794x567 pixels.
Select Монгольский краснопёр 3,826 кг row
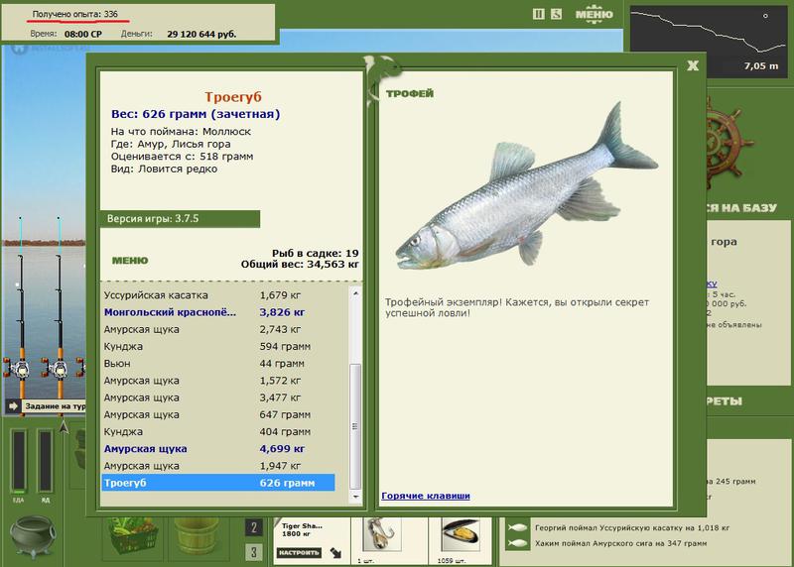point(217,312)
